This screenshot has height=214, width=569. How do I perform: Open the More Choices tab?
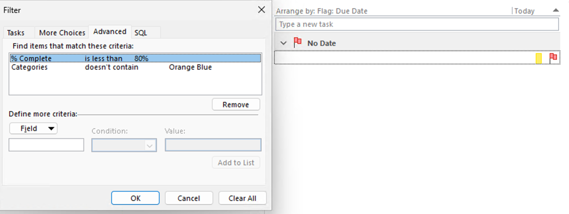tap(62, 32)
